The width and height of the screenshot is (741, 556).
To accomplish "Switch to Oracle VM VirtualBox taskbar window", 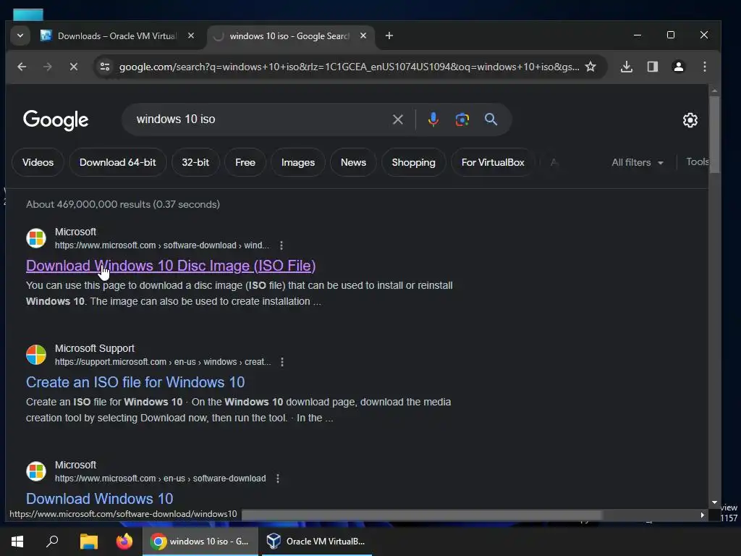I will [x=316, y=542].
